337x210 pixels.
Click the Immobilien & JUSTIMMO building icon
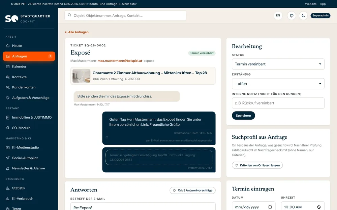8,117
